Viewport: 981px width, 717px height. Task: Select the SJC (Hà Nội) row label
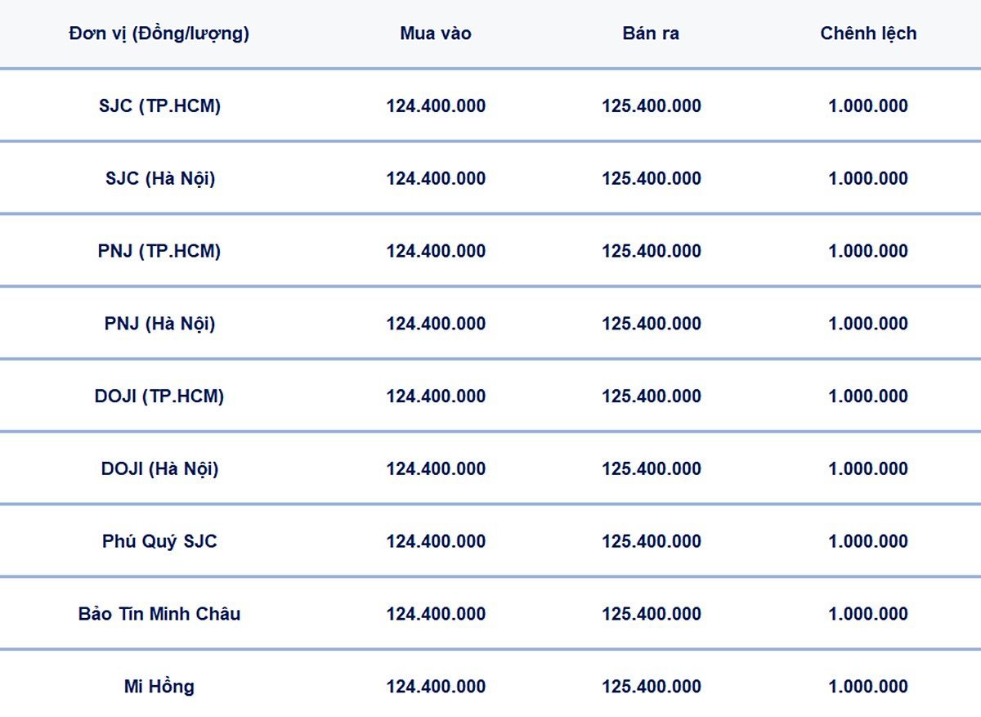159,178
